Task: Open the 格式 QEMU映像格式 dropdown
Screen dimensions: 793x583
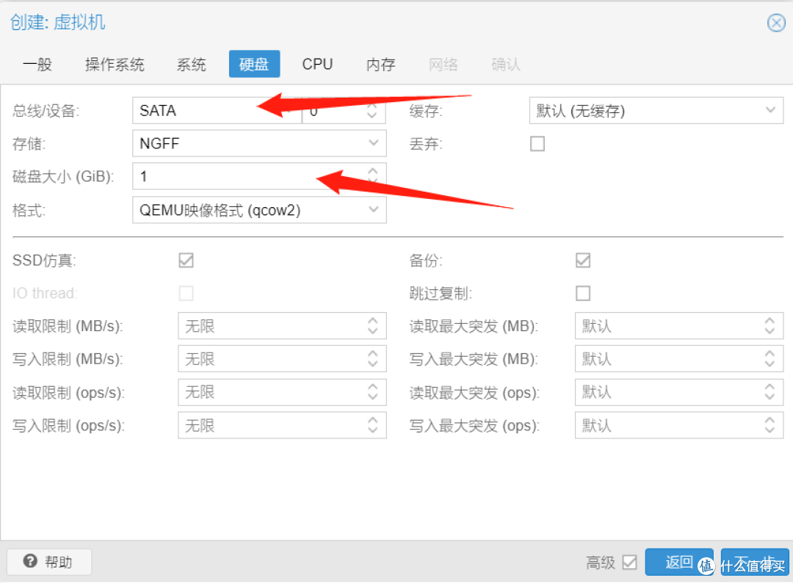Action: (x=373, y=210)
